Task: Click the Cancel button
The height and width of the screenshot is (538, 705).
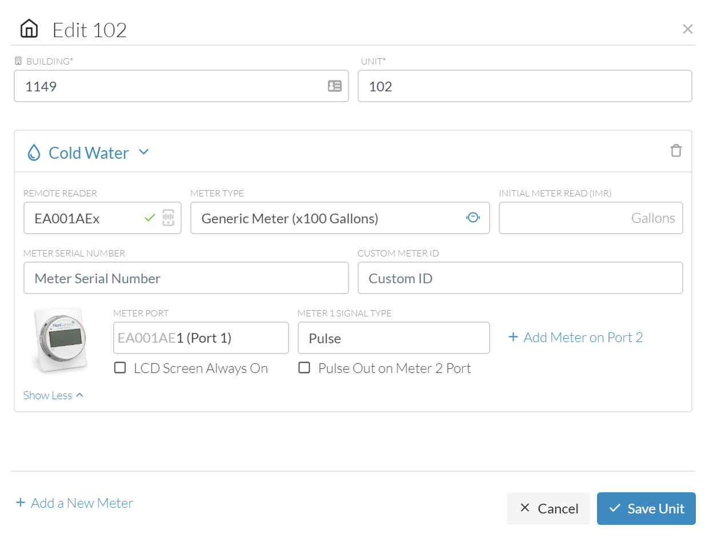Action: tap(548, 508)
